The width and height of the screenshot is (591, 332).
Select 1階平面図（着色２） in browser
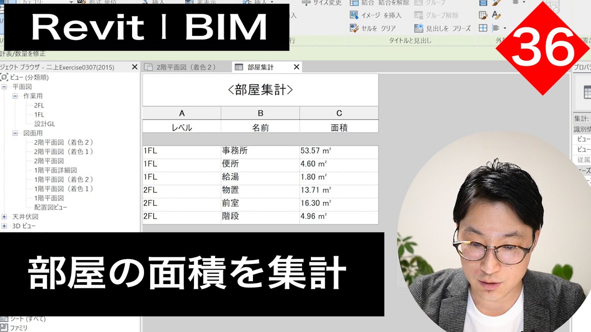(x=64, y=179)
